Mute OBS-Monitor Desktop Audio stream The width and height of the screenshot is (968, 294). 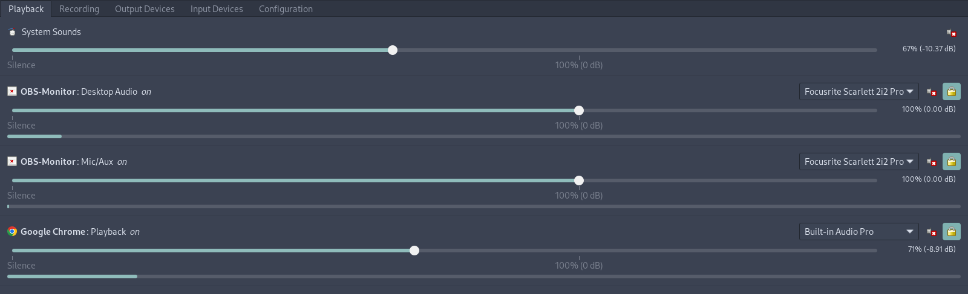pos(932,92)
